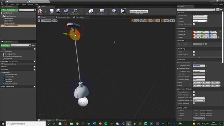The height and width of the screenshot is (126, 224).
Task: Add a new macro plus button
Action: click(35, 67)
